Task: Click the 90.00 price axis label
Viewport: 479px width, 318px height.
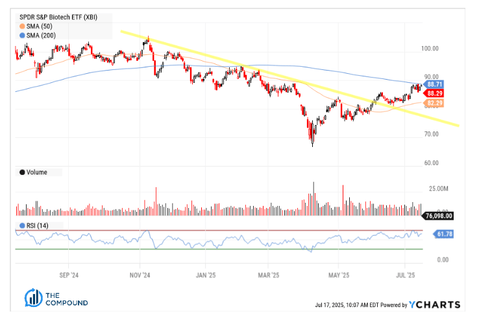Action: [432, 77]
